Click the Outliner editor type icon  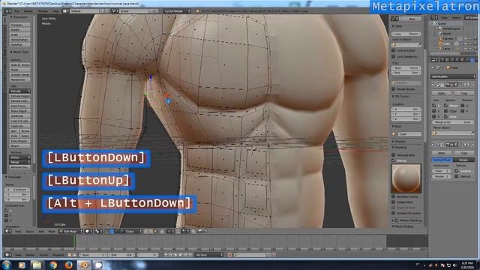434,18
